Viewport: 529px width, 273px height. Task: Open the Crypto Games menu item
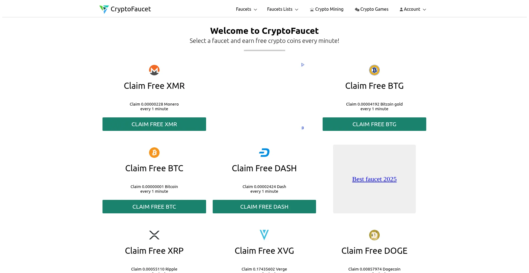(x=374, y=9)
